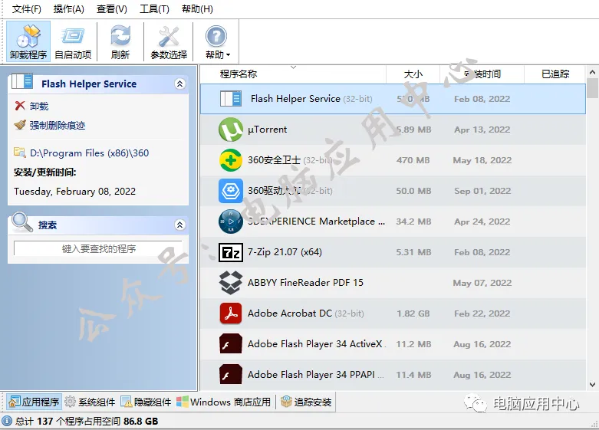The width and height of the screenshot is (599, 430).
Task: Click the 470 MB size cell
Action: (413, 160)
